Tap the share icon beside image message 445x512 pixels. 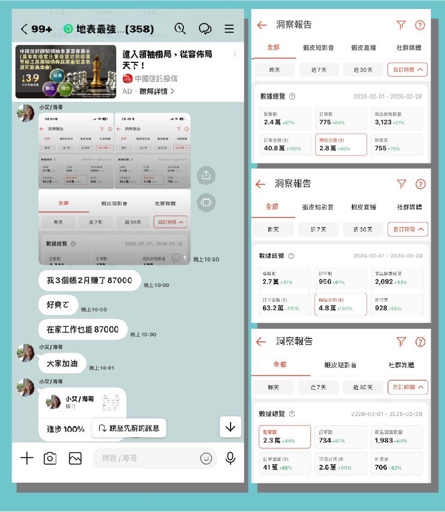click(206, 175)
